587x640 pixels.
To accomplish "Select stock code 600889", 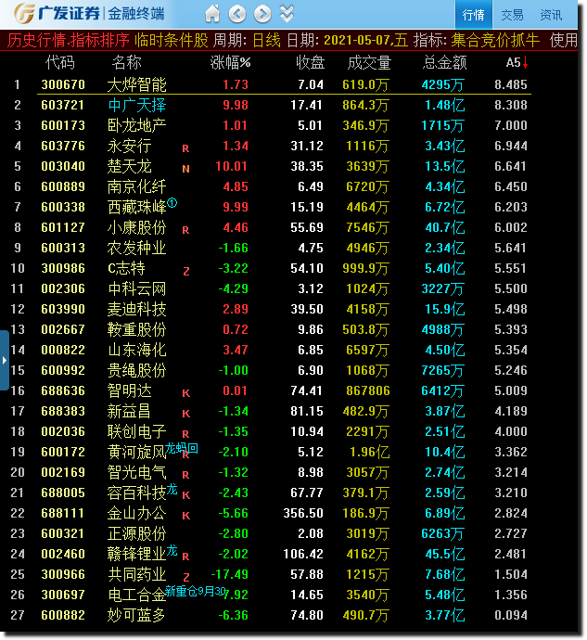I will [63, 186].
